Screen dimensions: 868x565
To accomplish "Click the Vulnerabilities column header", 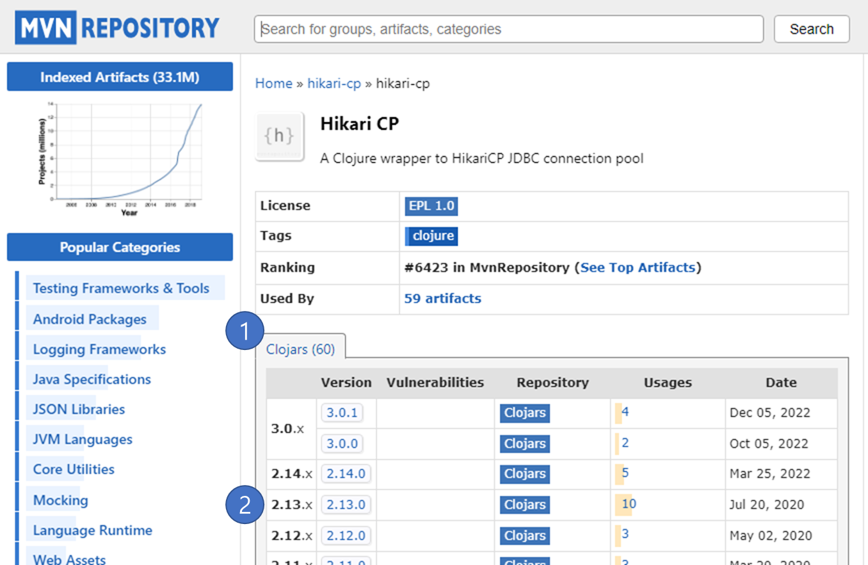I will (x=435, y=383).
